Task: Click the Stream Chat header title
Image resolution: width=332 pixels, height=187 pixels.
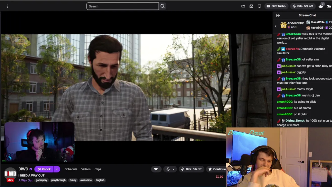Action: 307,15
